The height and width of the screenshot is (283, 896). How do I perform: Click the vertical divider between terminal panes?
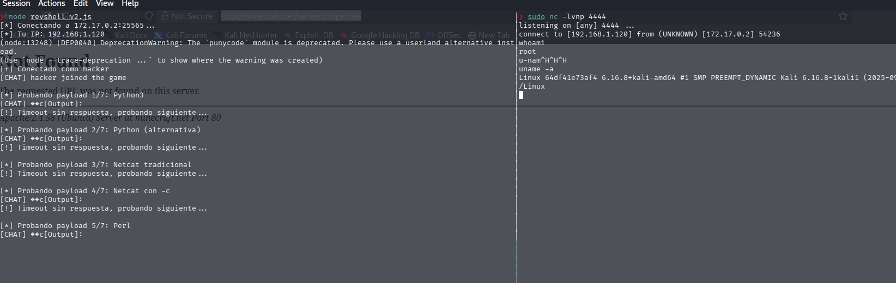click(x=517, y=147)
